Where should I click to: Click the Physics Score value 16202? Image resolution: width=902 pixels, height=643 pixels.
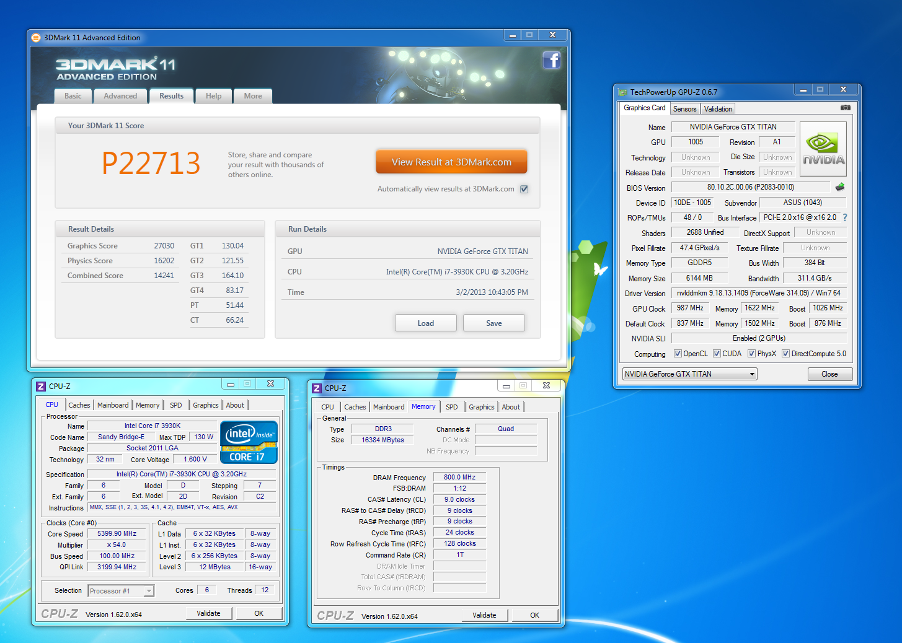(x=164, y=261)
